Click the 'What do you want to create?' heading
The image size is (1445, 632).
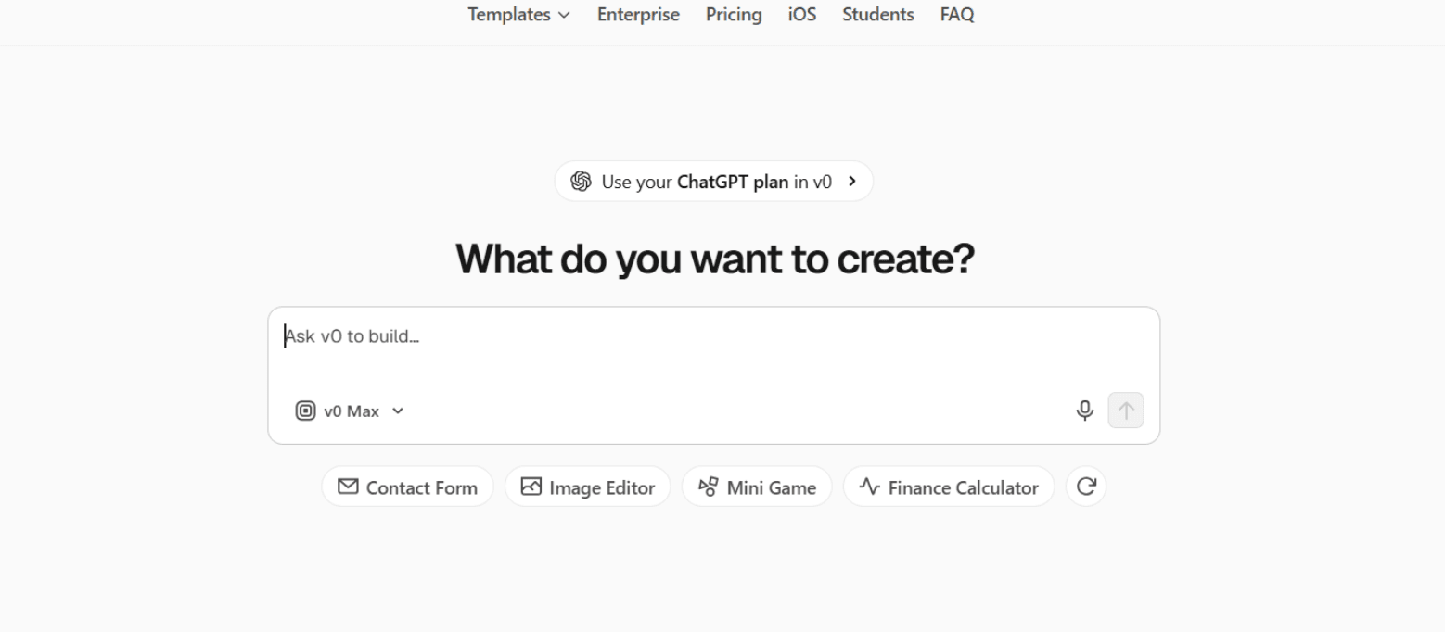(x=715, y=259)
